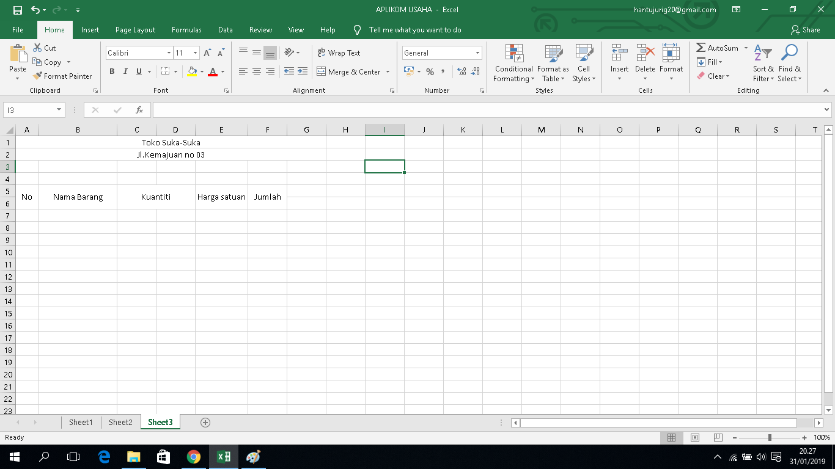Toggle italic formatting

pyautogui.click(x=125, y=71)
